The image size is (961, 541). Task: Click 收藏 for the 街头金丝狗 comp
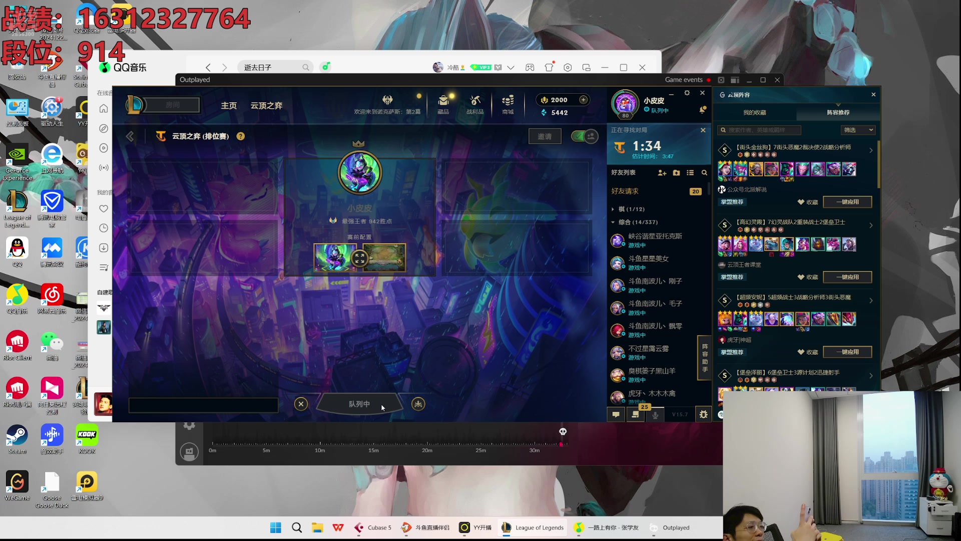pos(807,202)
